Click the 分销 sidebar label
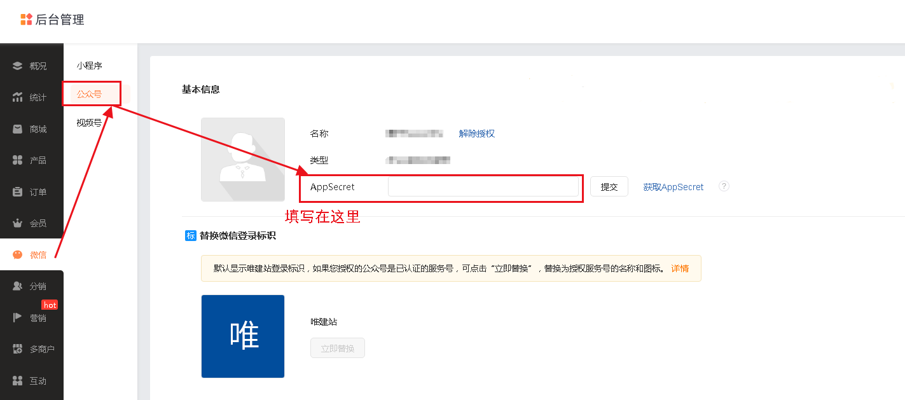 click(38, 286)
